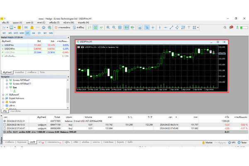This screenshot has width=249, height=166.
Task: Toggle the D1 timeframe button
Action: coord(39,32)
